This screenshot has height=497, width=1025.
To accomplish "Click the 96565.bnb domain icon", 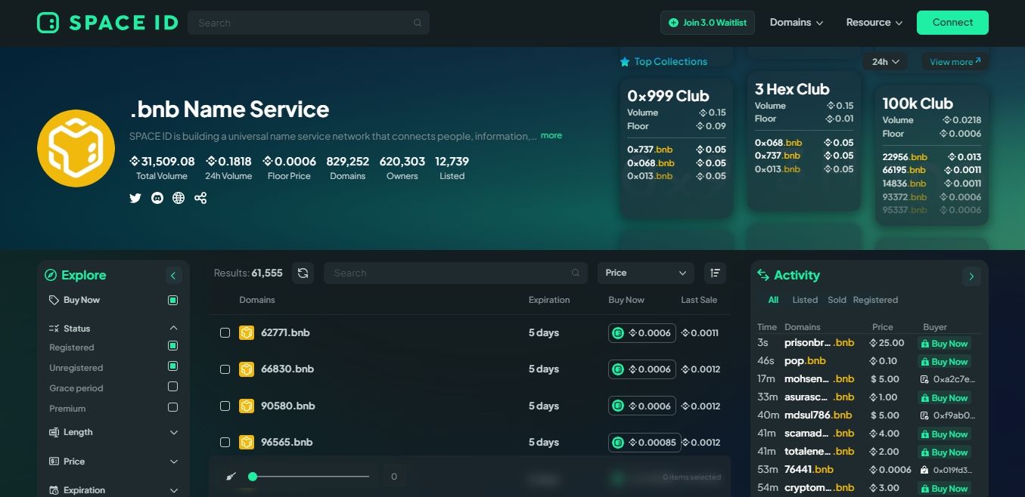I will (247, 443).
